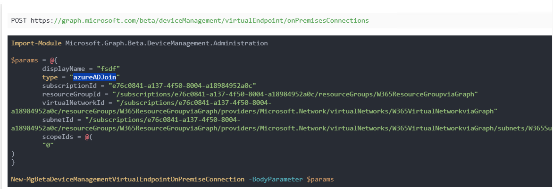
Task: Click the New-MgBetaDeviceManagementVirtualEndpointOnPremiseConnection cmdlet
Action: 128,180
